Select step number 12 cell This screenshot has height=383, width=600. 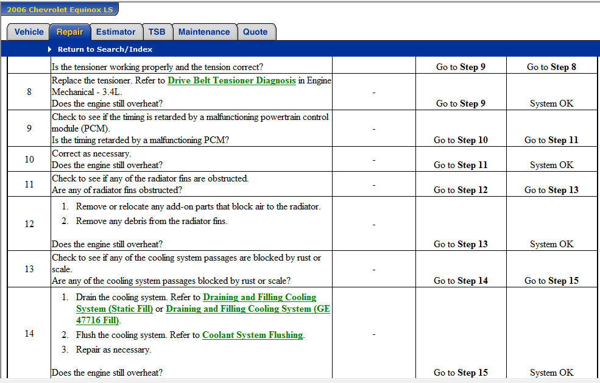click(29, 224)
